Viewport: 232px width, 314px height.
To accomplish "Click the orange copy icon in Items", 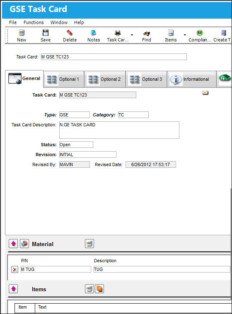I will click(x=99, y=289).
